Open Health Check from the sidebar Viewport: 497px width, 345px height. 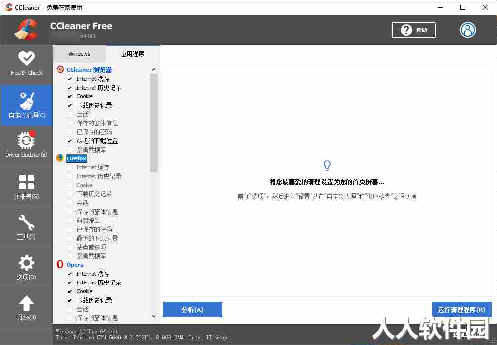[26, 63]
